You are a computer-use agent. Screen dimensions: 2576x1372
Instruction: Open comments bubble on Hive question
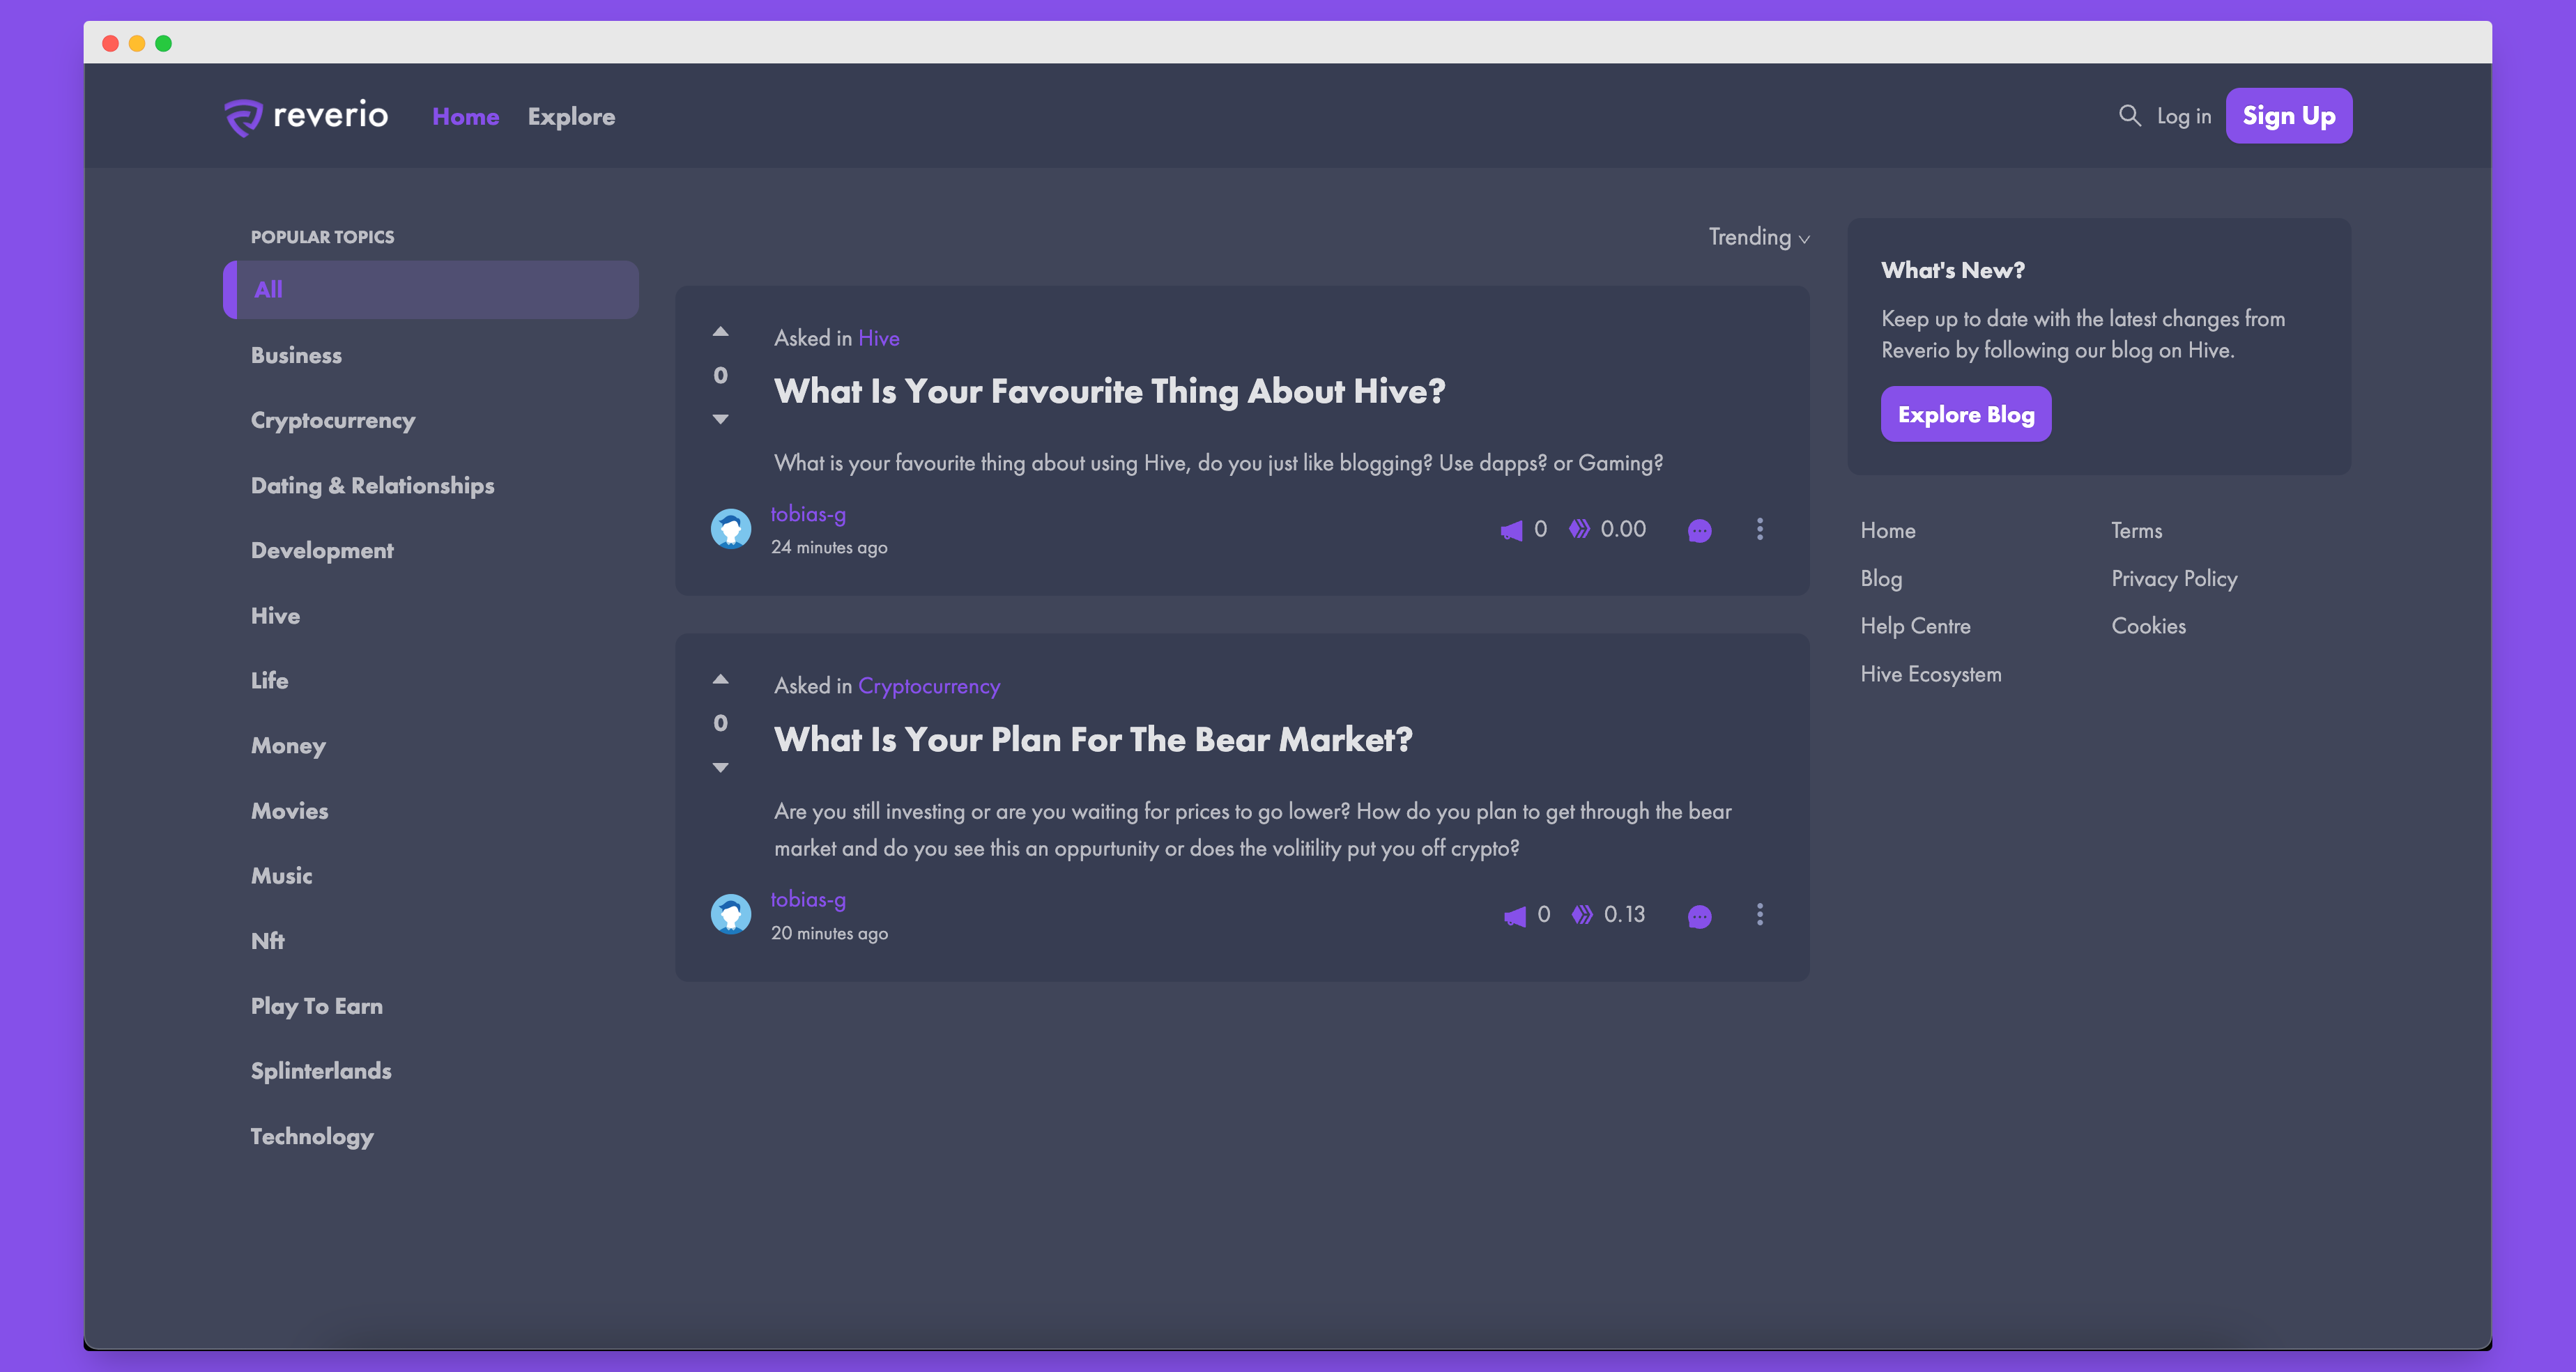click(x=1699, y=530)
